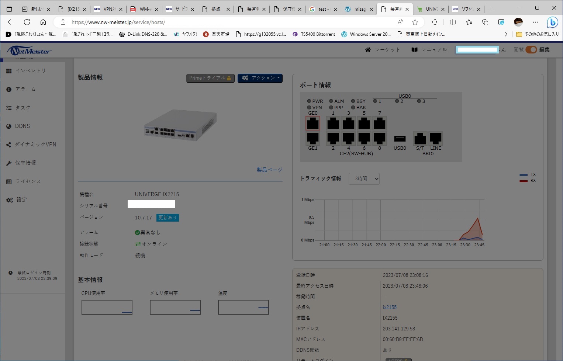Click the 温度 graph box
The image size is (563, 361).
click(x=243, y=307)
